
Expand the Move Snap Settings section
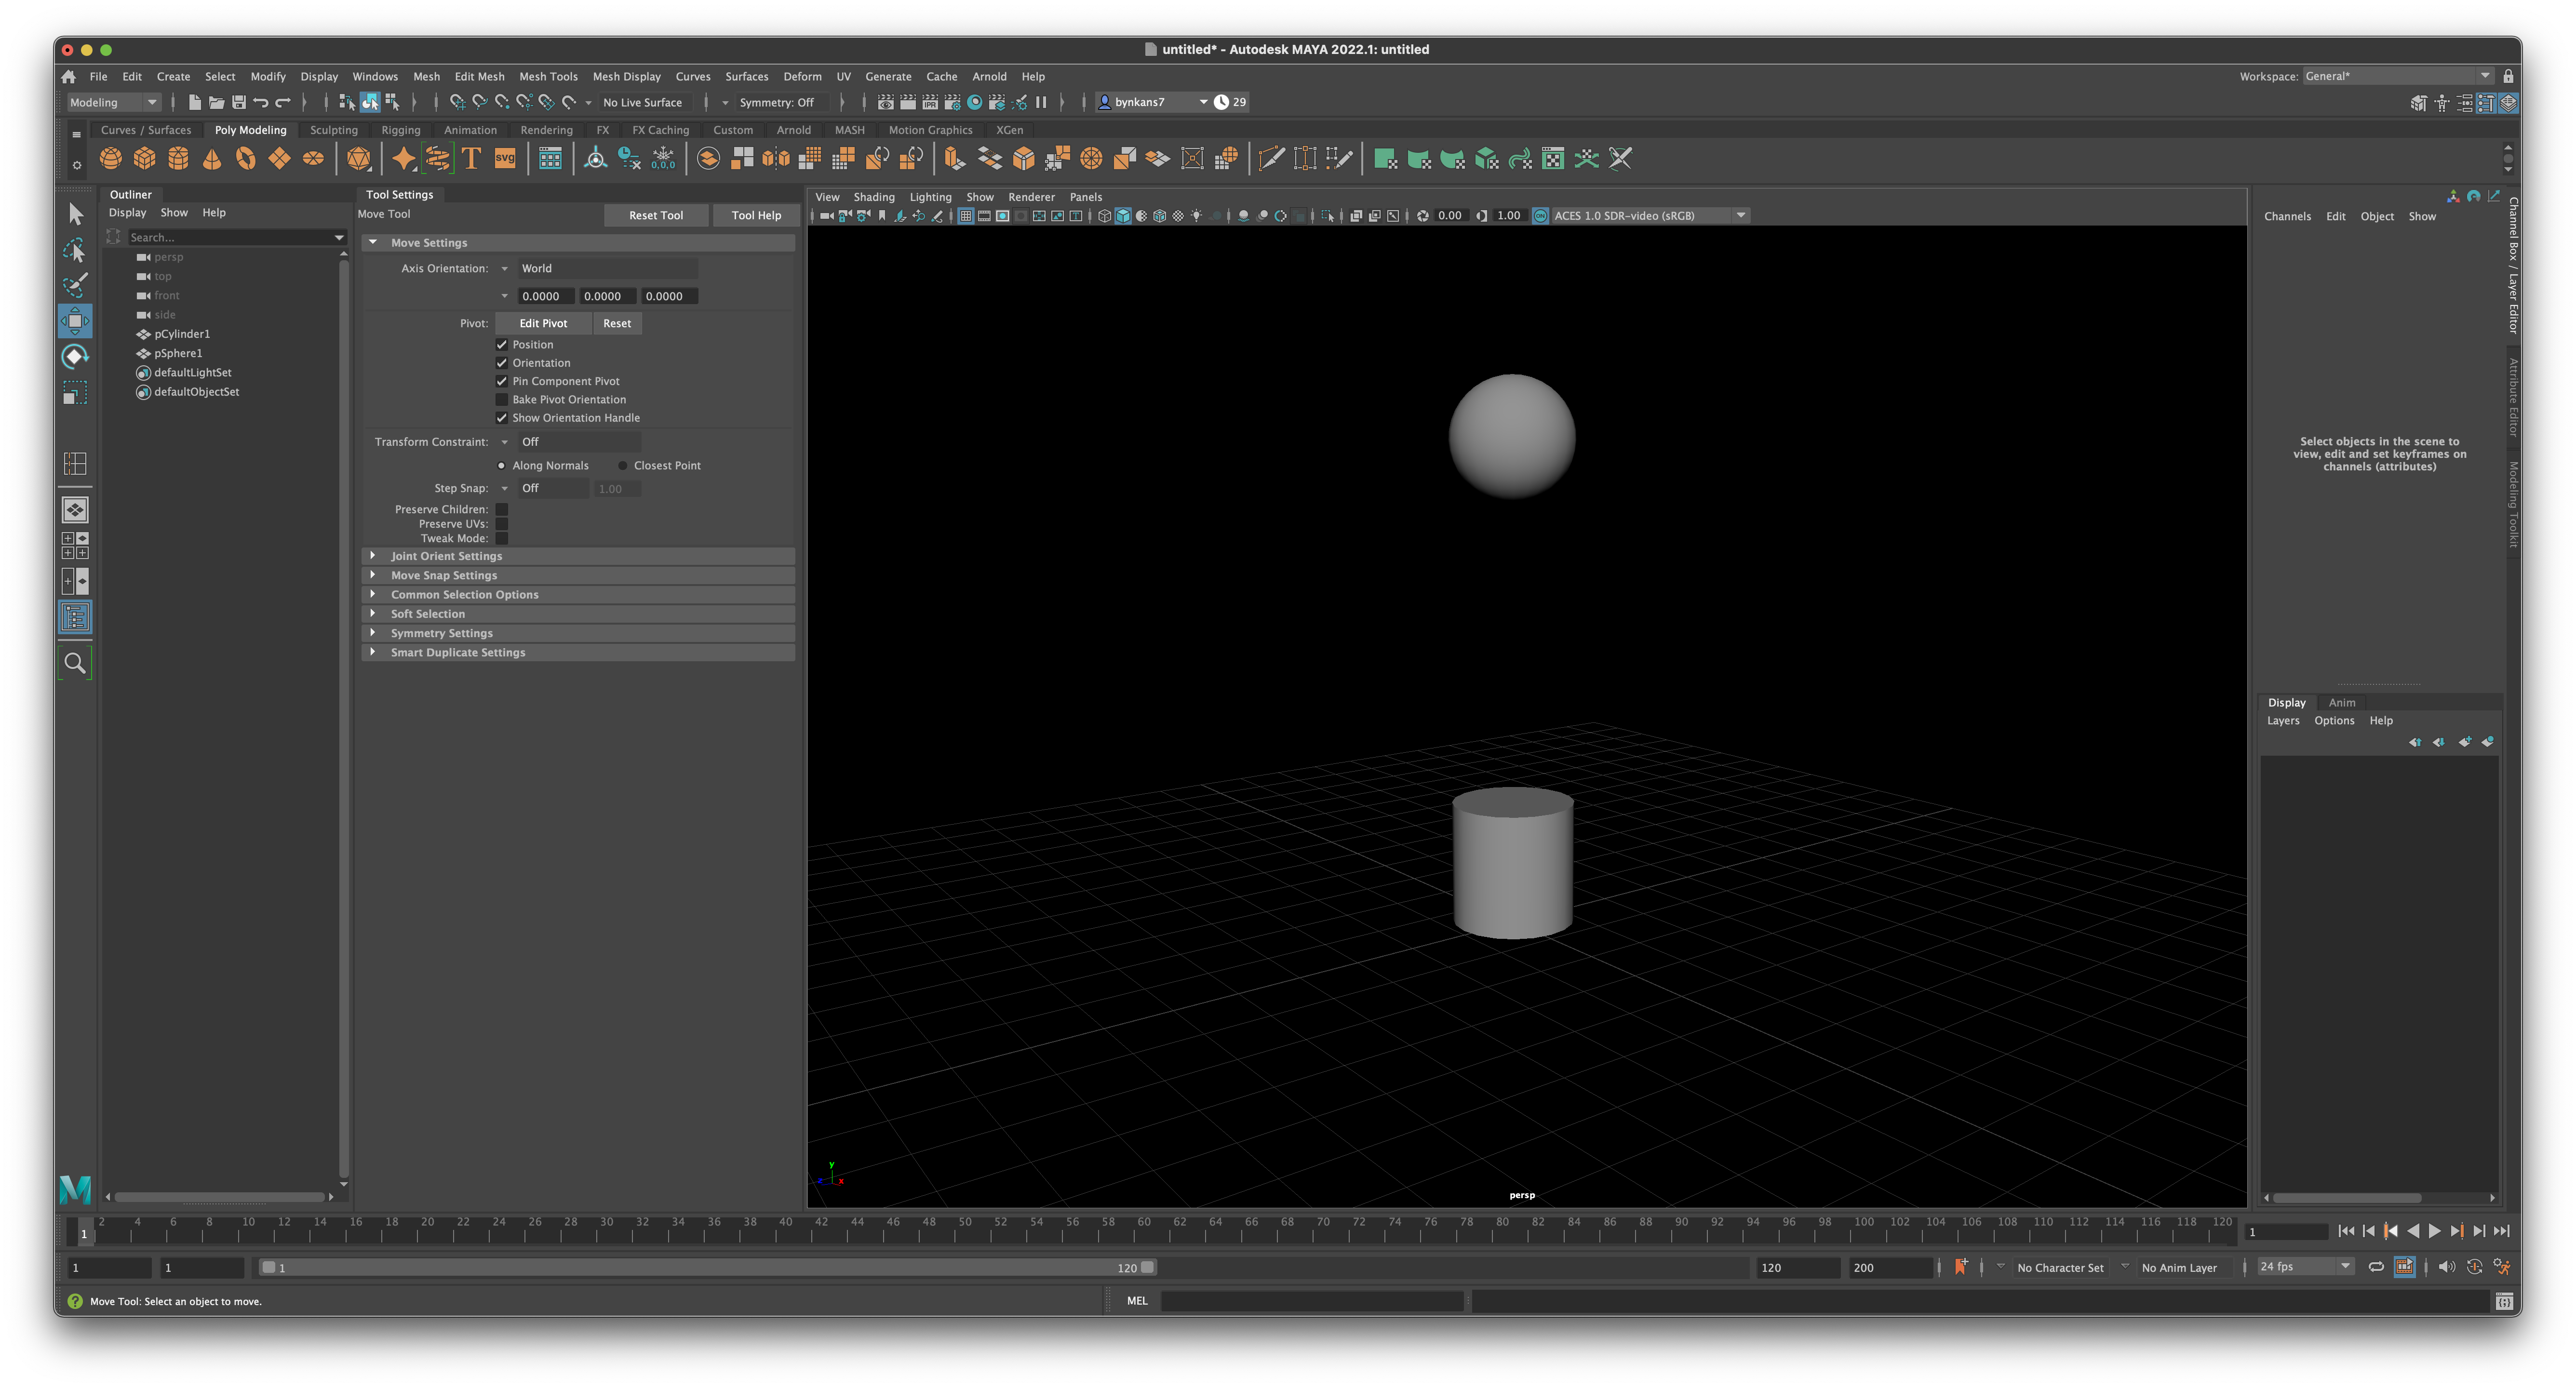578,575
